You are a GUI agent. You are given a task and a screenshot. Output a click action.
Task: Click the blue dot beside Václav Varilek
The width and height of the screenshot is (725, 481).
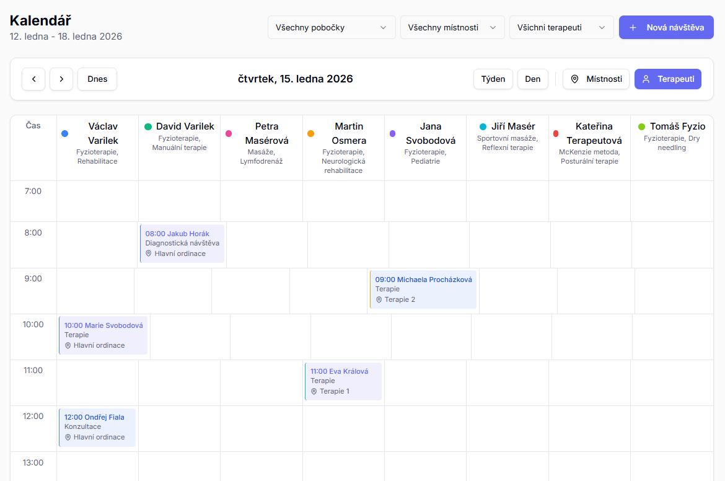click(65, 133)
